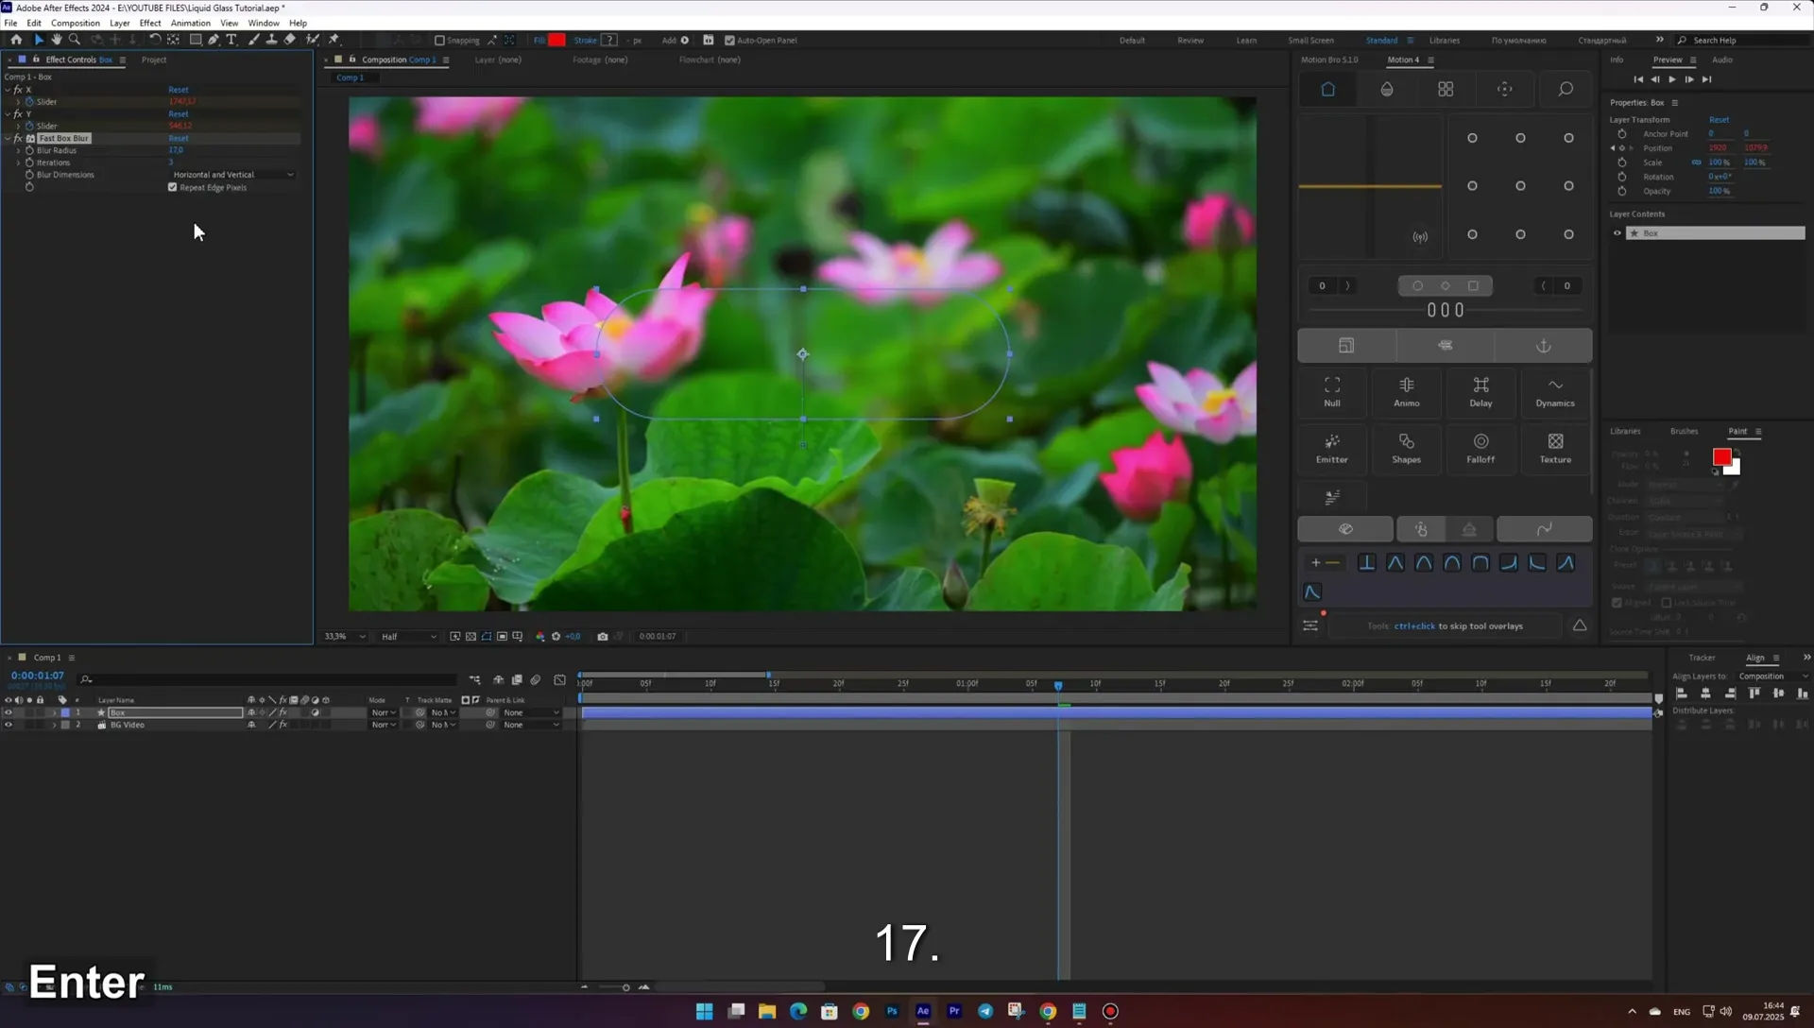Open Blur Dimensions dropdown
This screenshot has width=1814, height=1028.
coord(232,175)
